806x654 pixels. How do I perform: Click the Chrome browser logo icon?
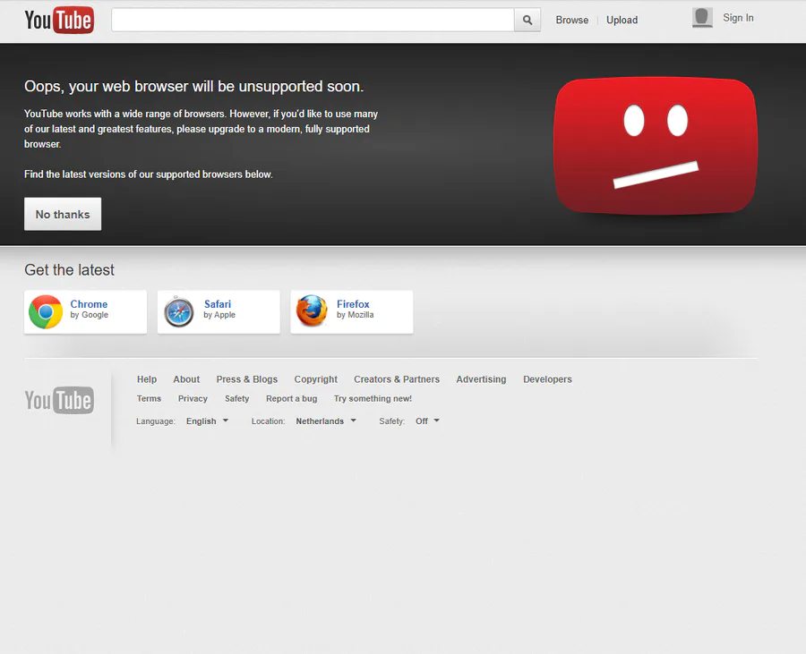[x=46, y=311]
